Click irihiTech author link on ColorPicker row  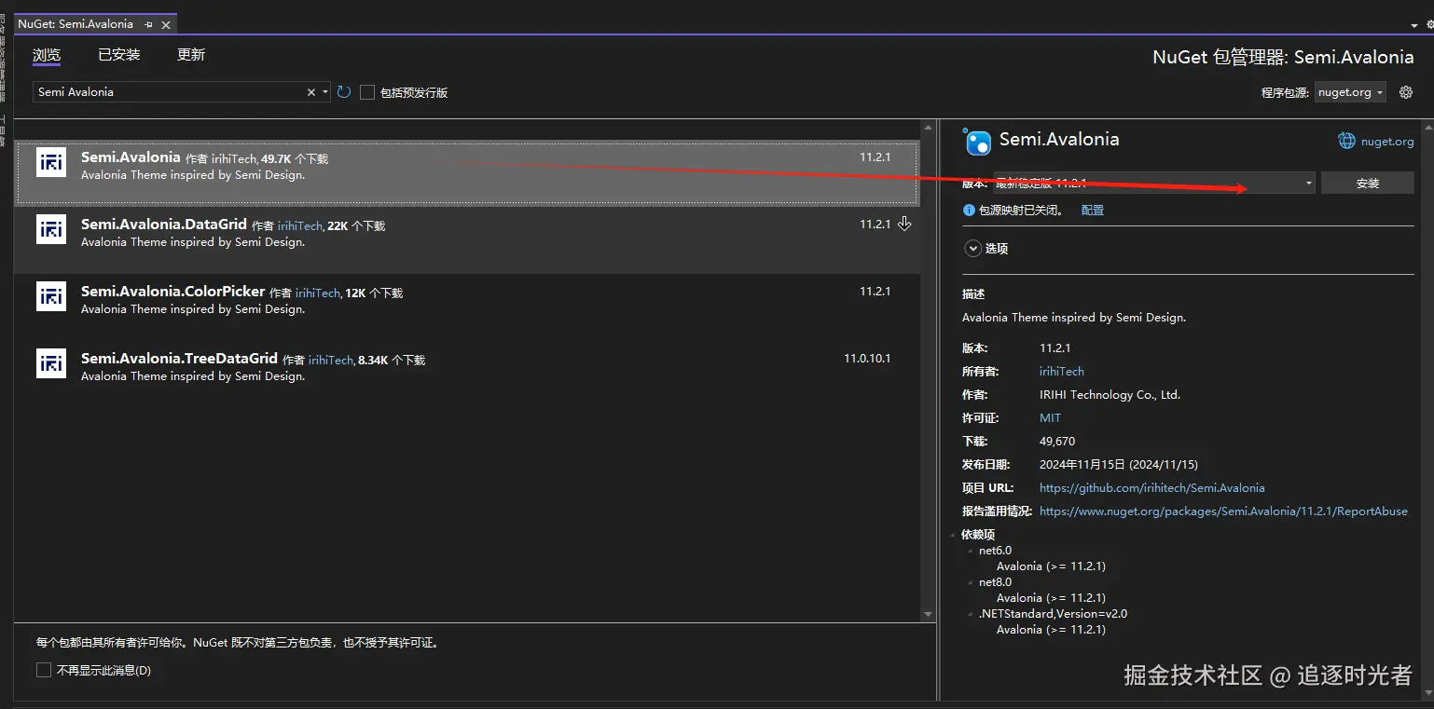(318, 293)
